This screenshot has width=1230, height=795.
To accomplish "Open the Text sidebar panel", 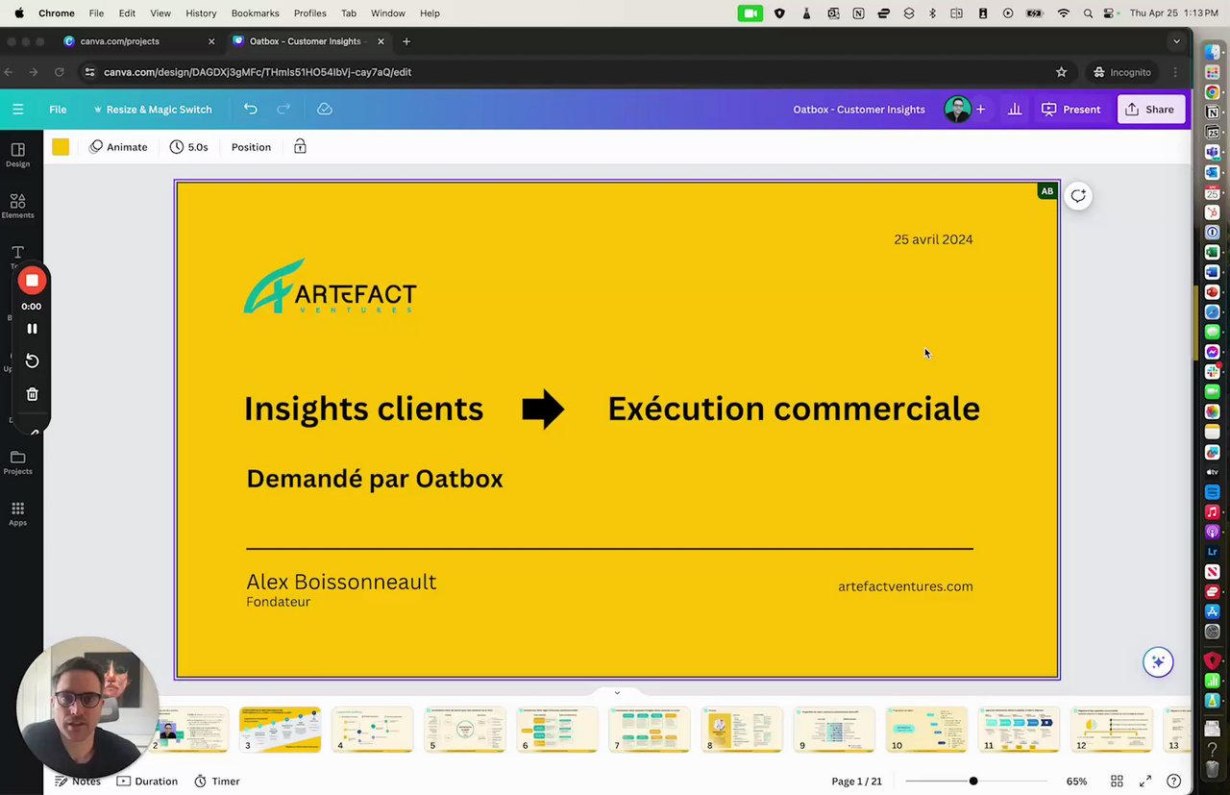I will point(17,257).
